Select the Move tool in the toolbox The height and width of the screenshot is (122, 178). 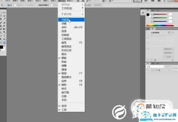click(x=4, y=13)
